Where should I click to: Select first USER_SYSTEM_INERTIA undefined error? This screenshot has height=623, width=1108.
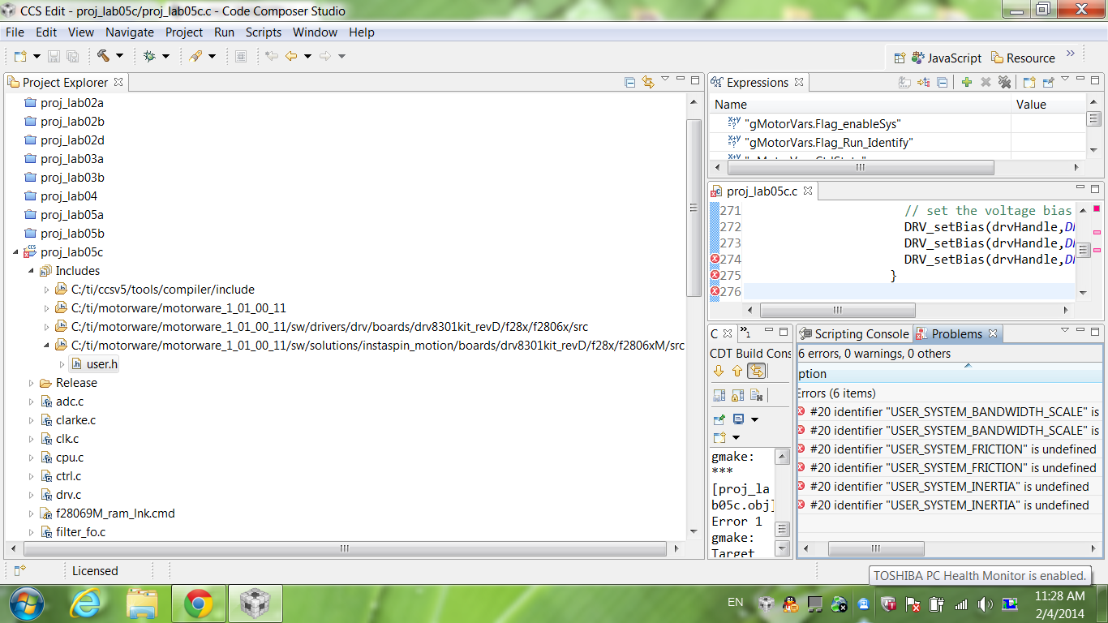point(949,487)
